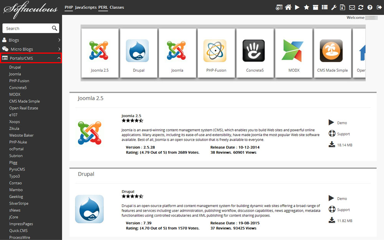Select the CMS Made Simple card
The width and height of the screenshot is (384, 240).
[x=332, y=53]
